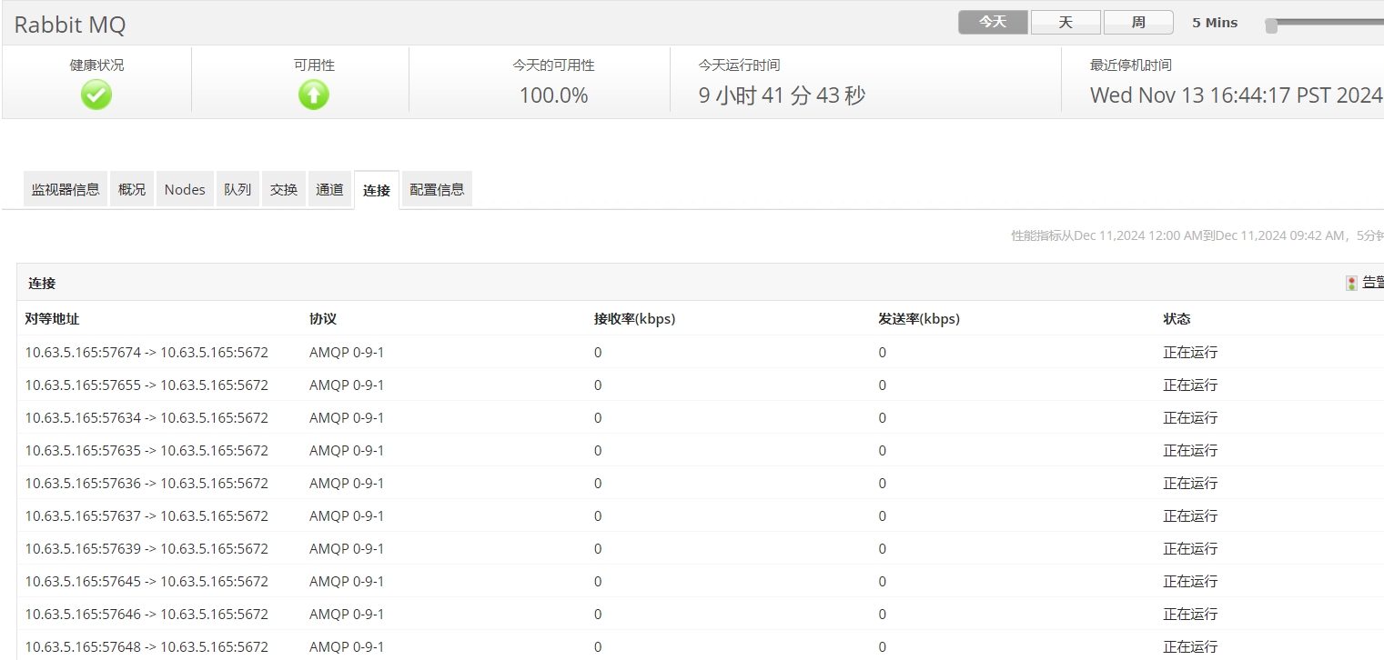Click the 5 Mins slider handle
The height and width of the screenshot is (660, 1384).
[x=1271, y=25]
